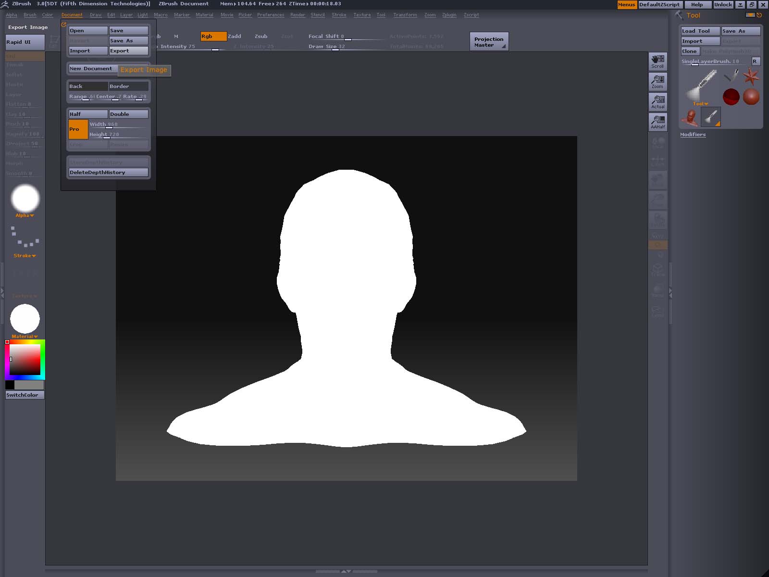The height and width of the screenshot is (577, 769).
Task: Click the Actual size icon
Action: point(657,101)
